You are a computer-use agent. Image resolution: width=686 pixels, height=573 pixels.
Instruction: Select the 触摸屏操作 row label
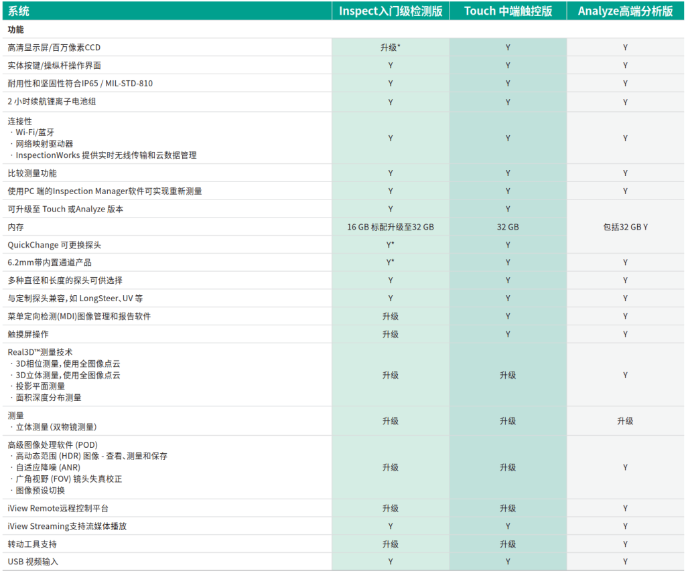click(28, 334)
